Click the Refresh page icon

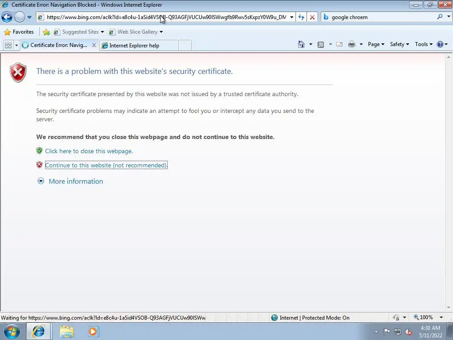click(301, 17)
